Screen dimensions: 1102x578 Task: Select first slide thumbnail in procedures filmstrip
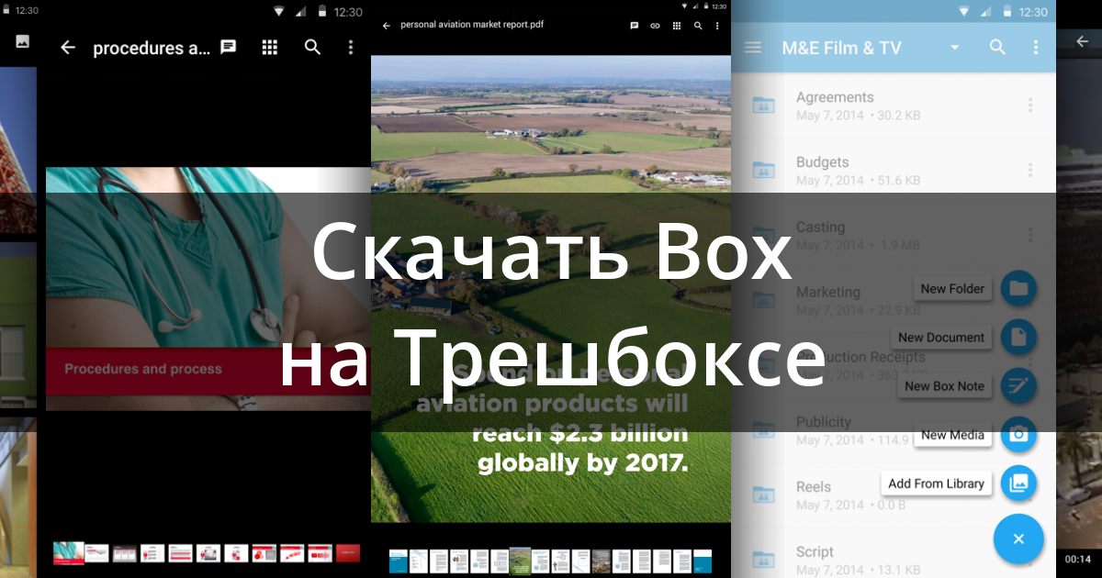click(x=68, y=552)
